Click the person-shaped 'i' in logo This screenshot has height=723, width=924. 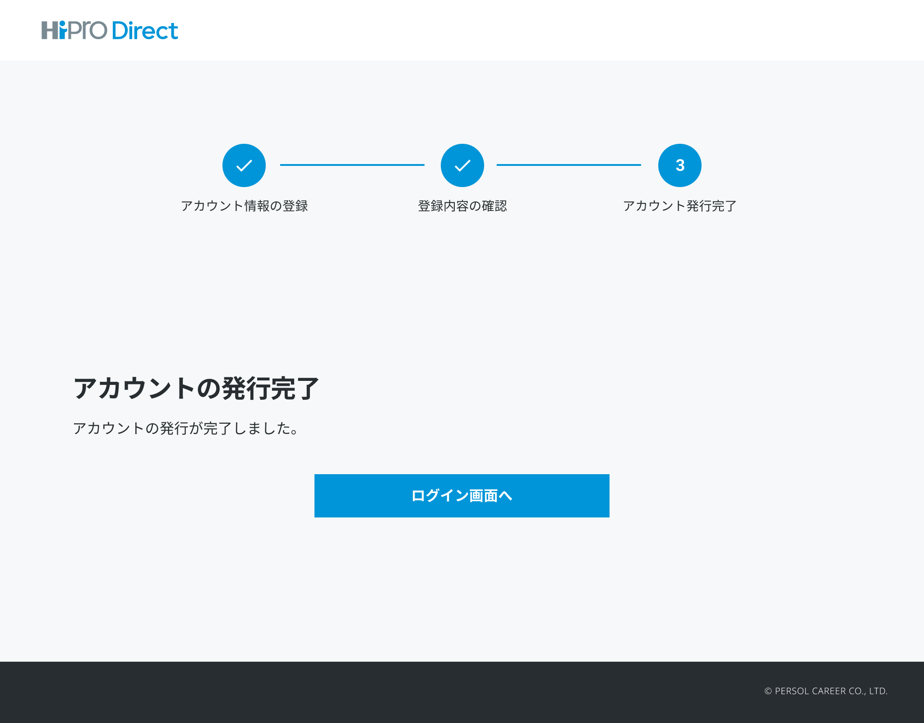pyautogui.click(x=63, y=30)
